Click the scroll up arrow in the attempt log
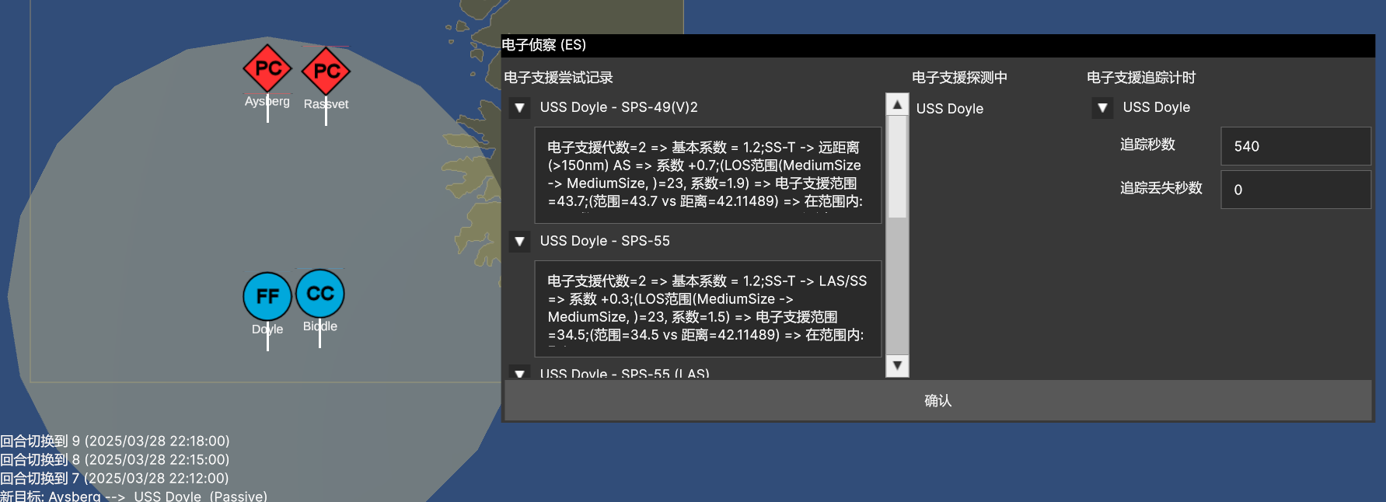Viewport: 1386px width, 502px height. 897,104
